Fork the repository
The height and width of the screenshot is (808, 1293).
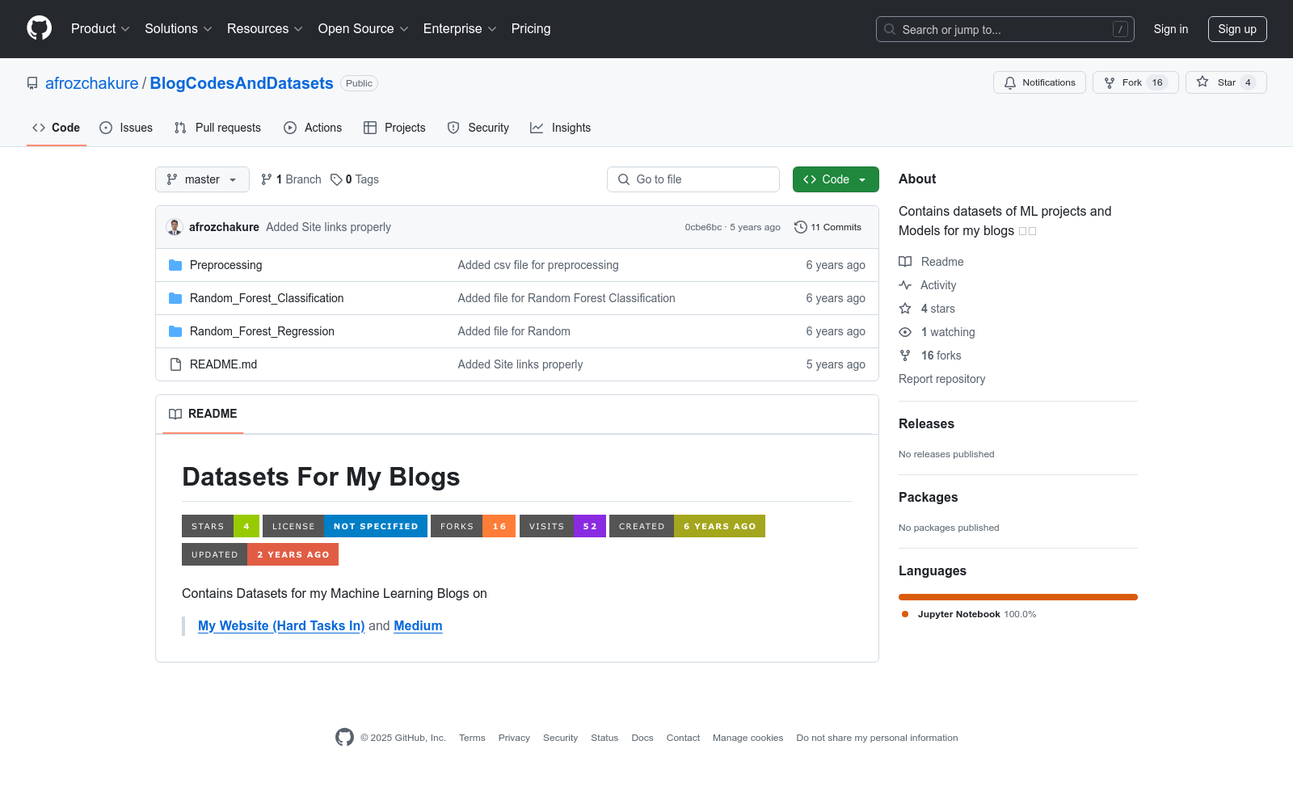[x=1135, y=82]
